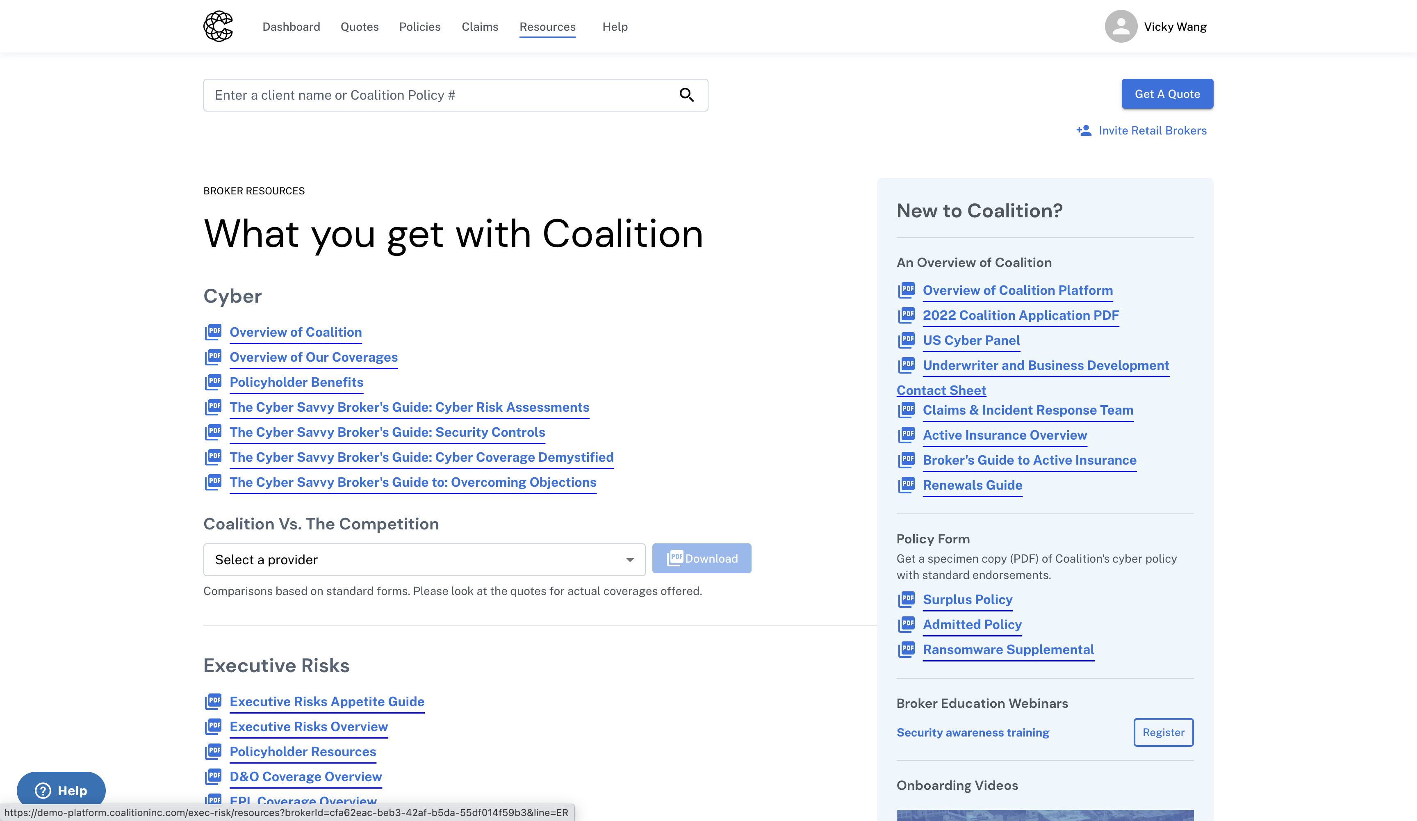Click PDF icon beside US Cyber Panel
The height and width of the screenshot is (821, 1417).
(907, 340)
